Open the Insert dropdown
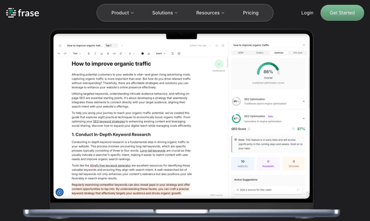Image resolution: width=370 pixels, height=221 pixels. (x=161, y=54)
